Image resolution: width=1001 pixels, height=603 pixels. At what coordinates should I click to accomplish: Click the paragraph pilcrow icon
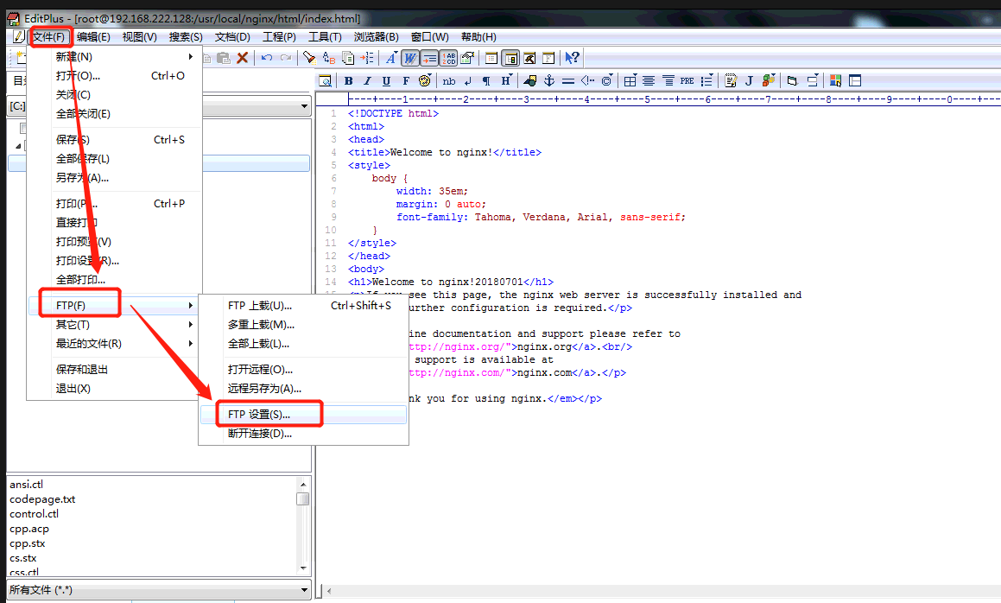486,80
